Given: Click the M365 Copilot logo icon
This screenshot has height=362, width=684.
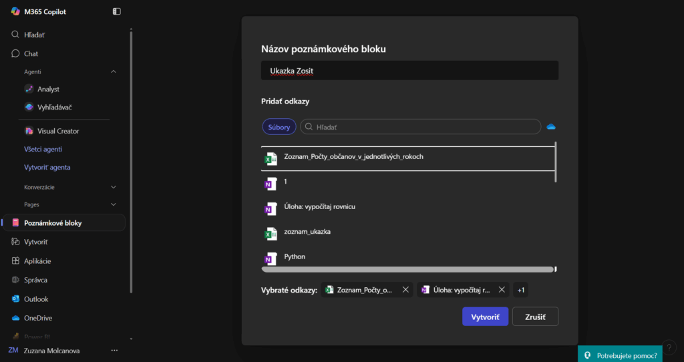Looking at the screenshot, I should click(15, 11).
